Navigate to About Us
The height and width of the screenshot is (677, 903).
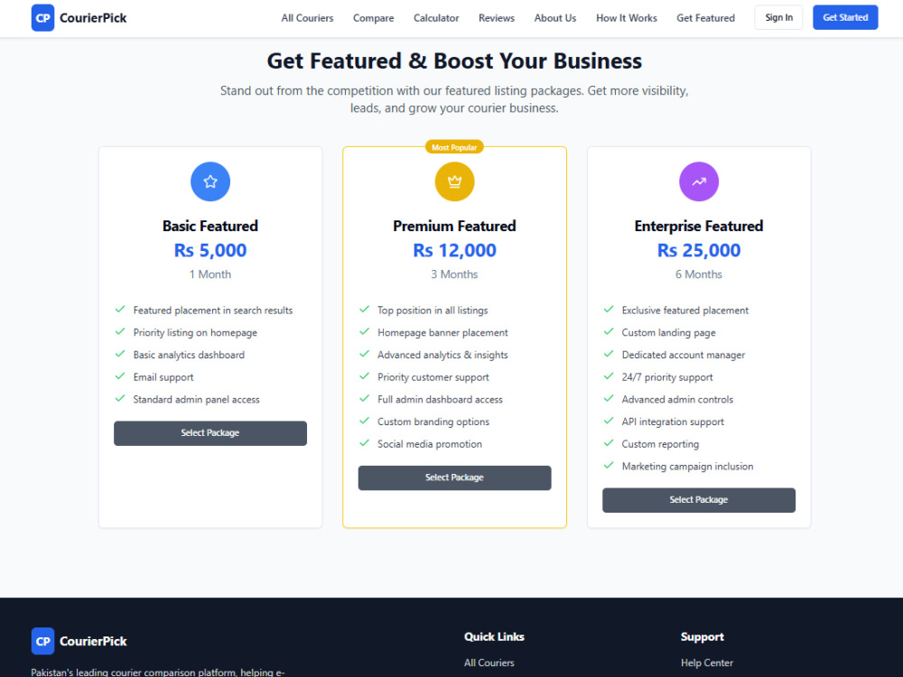(x=555, y=18)
